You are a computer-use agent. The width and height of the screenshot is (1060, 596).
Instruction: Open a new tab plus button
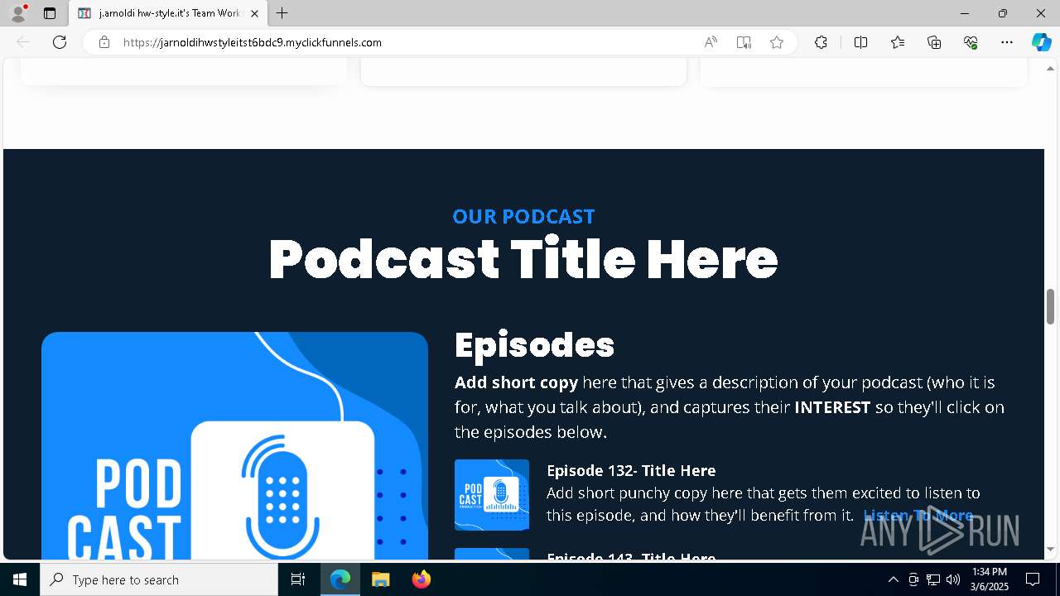pyautogui.click(x=282, y=13)
